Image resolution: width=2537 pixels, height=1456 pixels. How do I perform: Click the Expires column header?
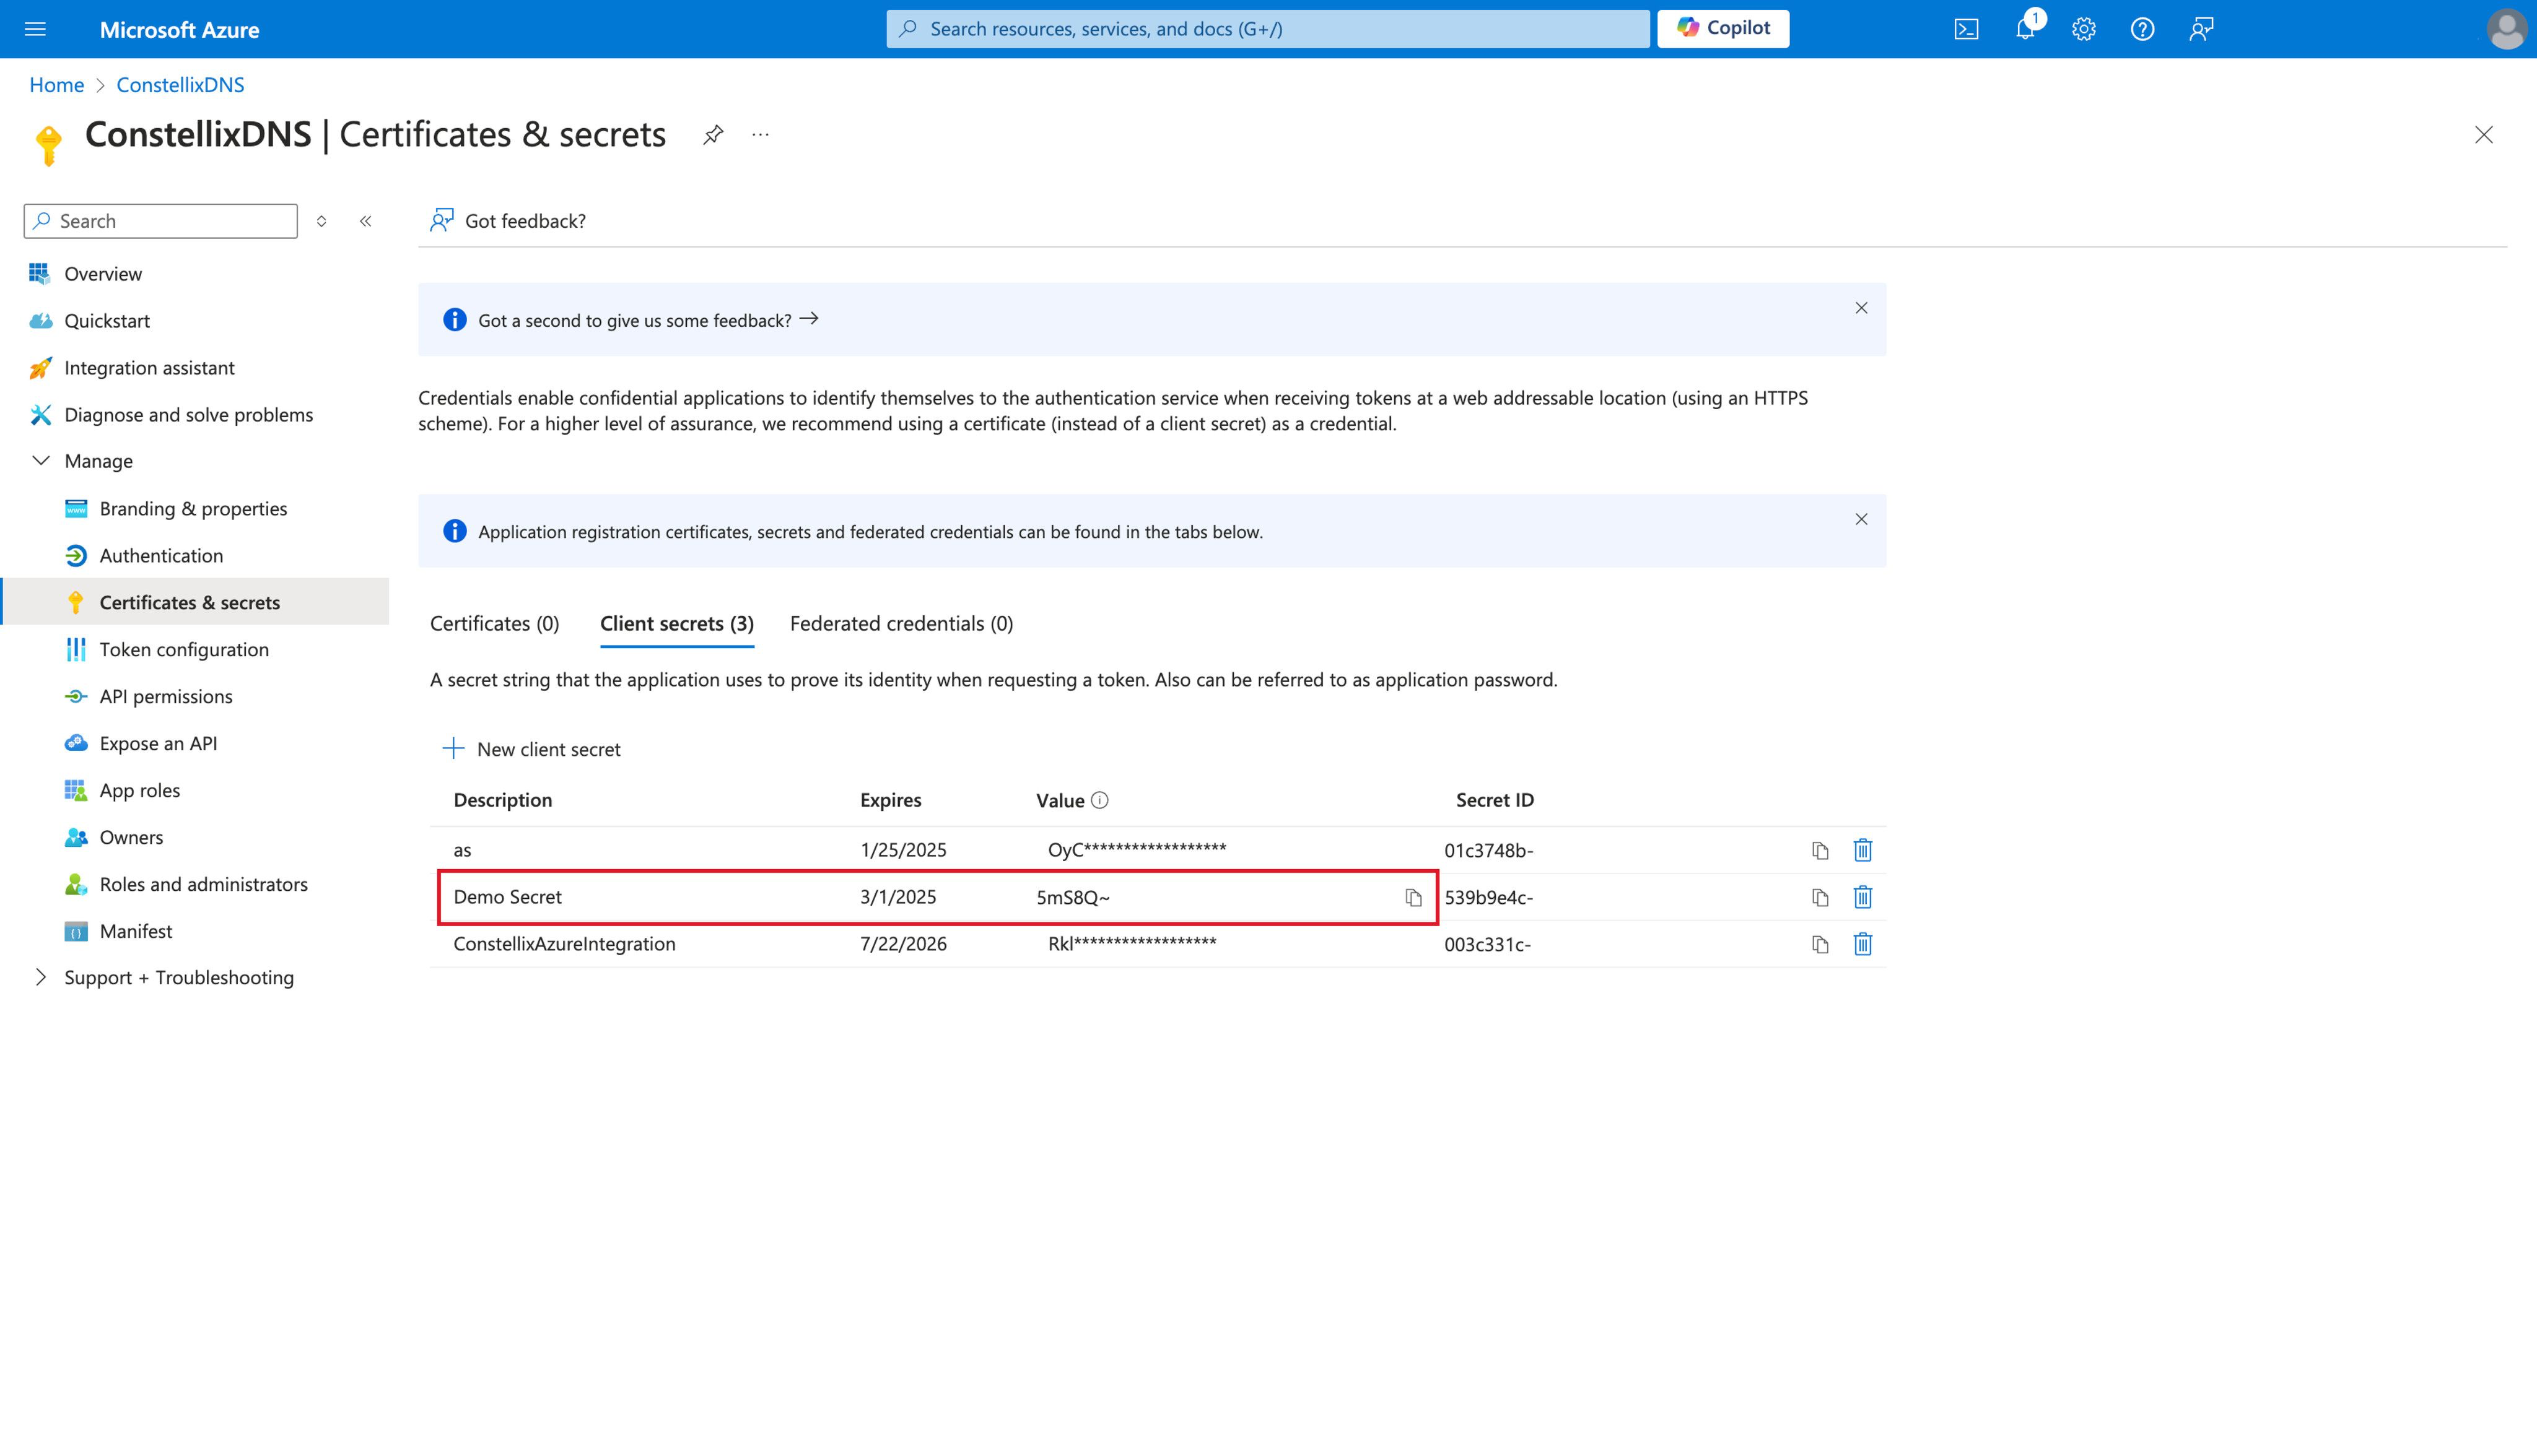pyautogui.click(x=890, y=800)
